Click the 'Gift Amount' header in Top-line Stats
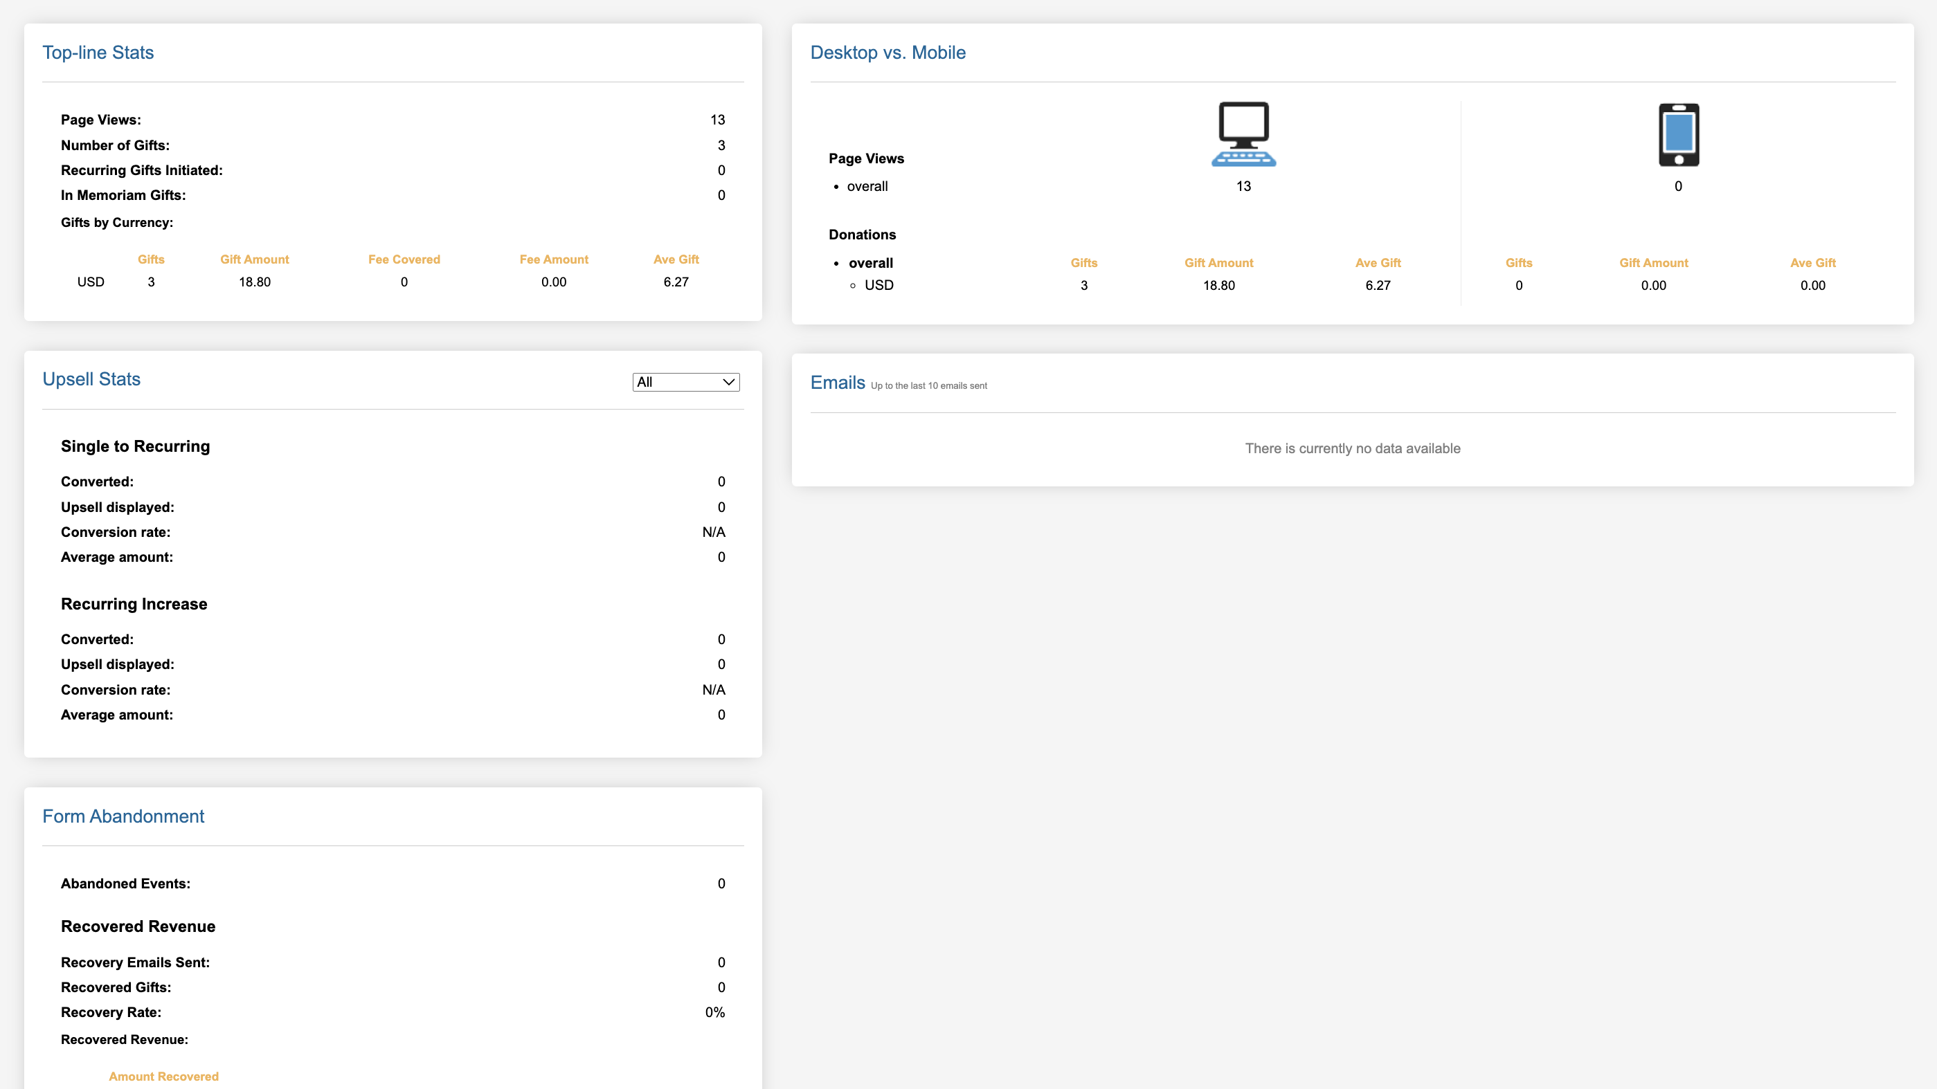 [254, 259]
